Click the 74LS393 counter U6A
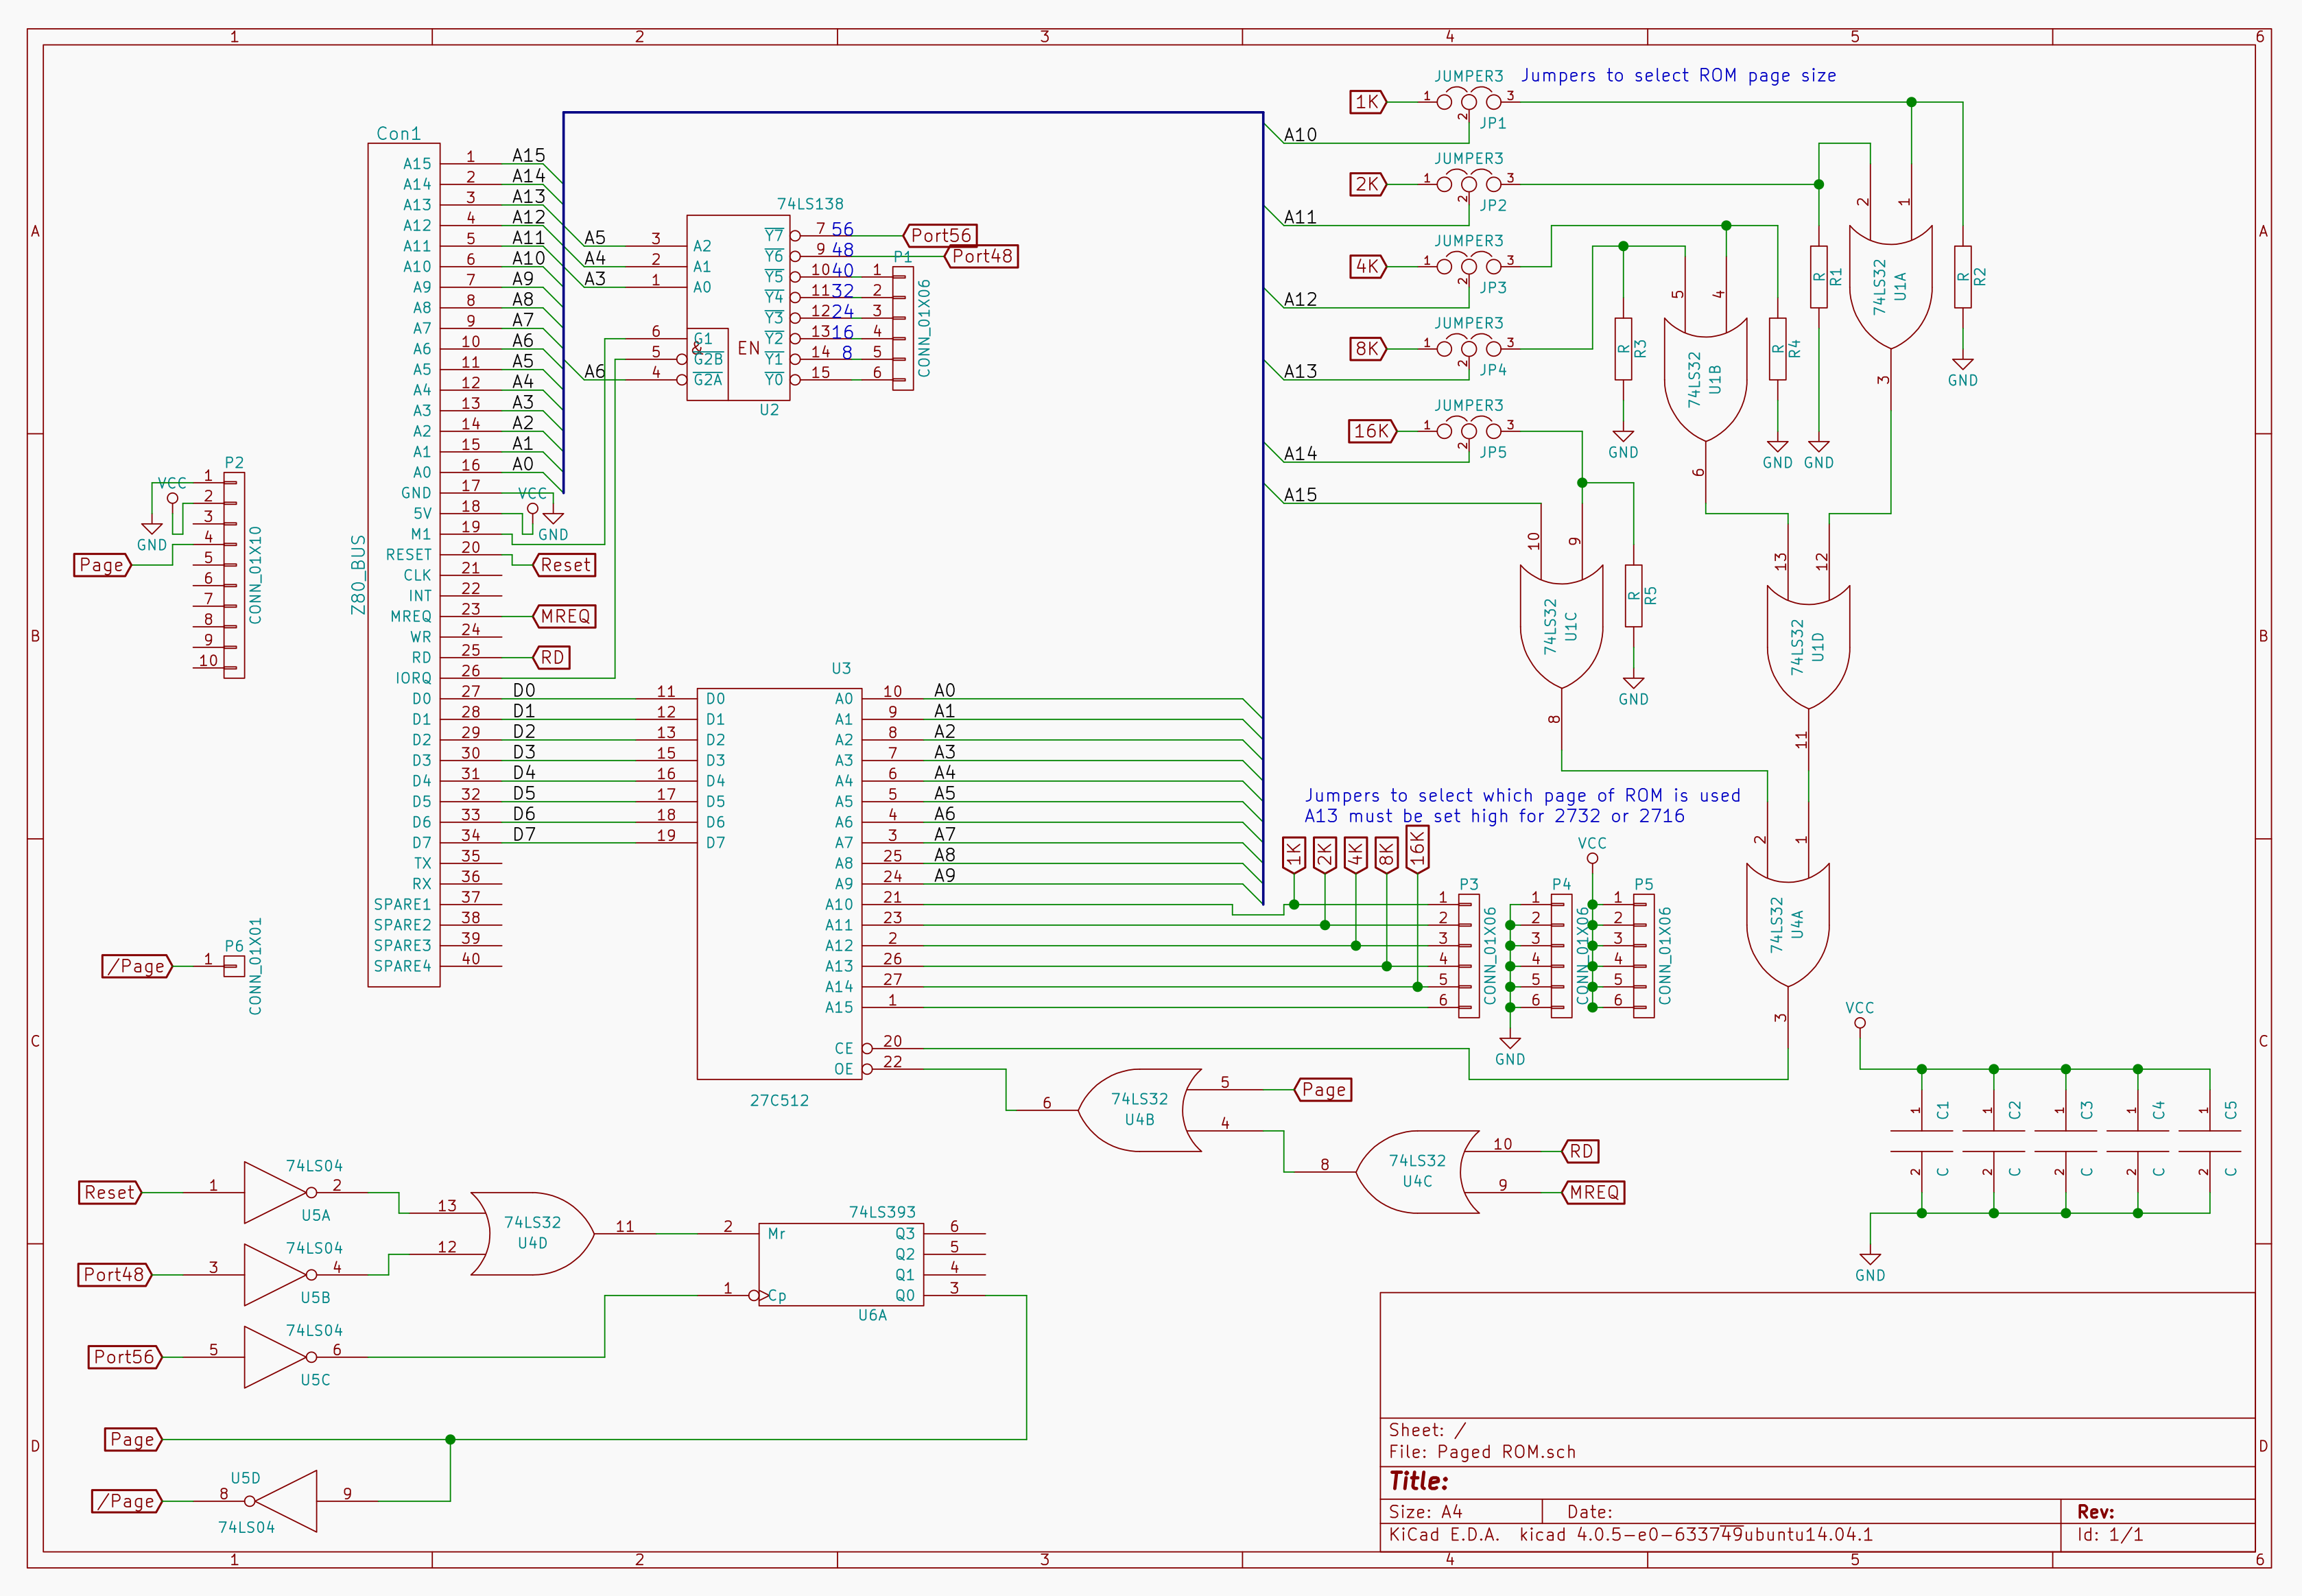This screenshot has height=1596, width=2302. [x=840, y=1264]
